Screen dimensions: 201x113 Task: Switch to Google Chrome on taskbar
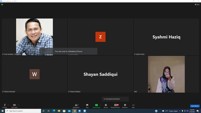(x=74, y=111)
